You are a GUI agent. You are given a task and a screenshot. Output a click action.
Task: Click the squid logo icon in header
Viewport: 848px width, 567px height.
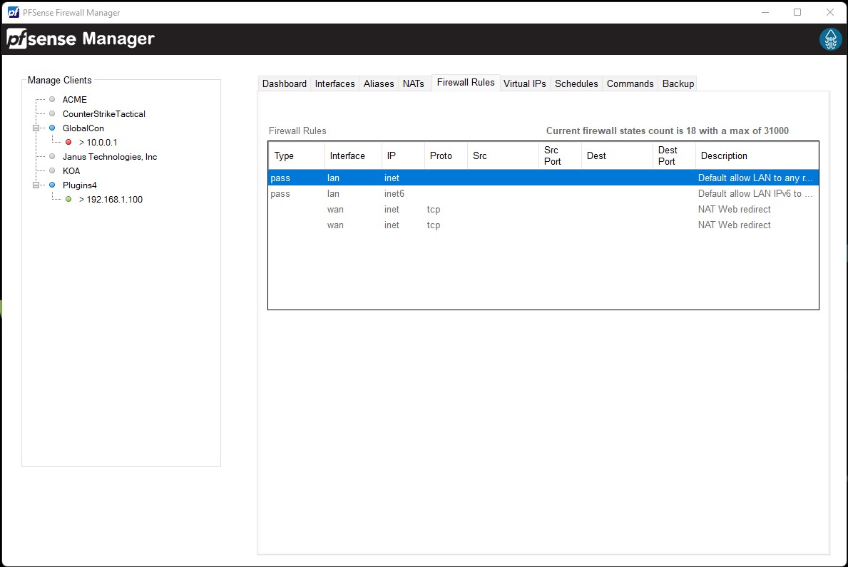830,40
